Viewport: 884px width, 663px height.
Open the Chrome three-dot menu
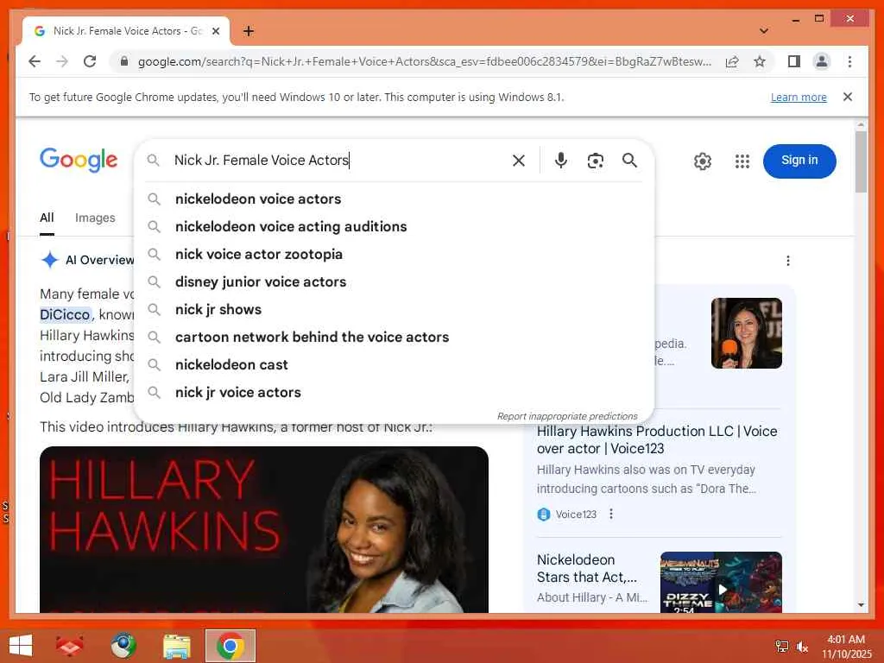click(x=849, y=61)
